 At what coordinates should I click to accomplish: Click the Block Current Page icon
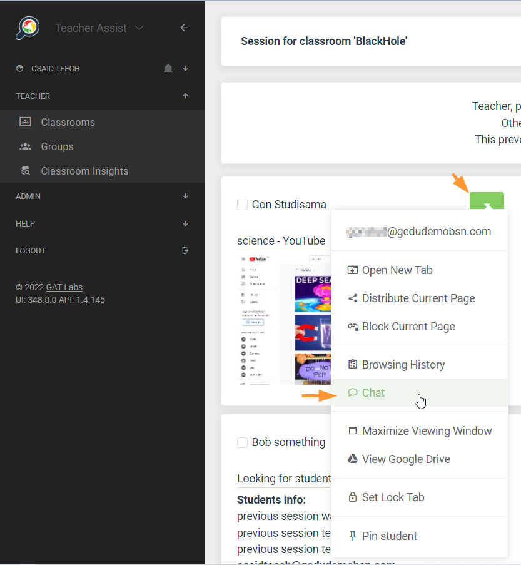point(352,327)
